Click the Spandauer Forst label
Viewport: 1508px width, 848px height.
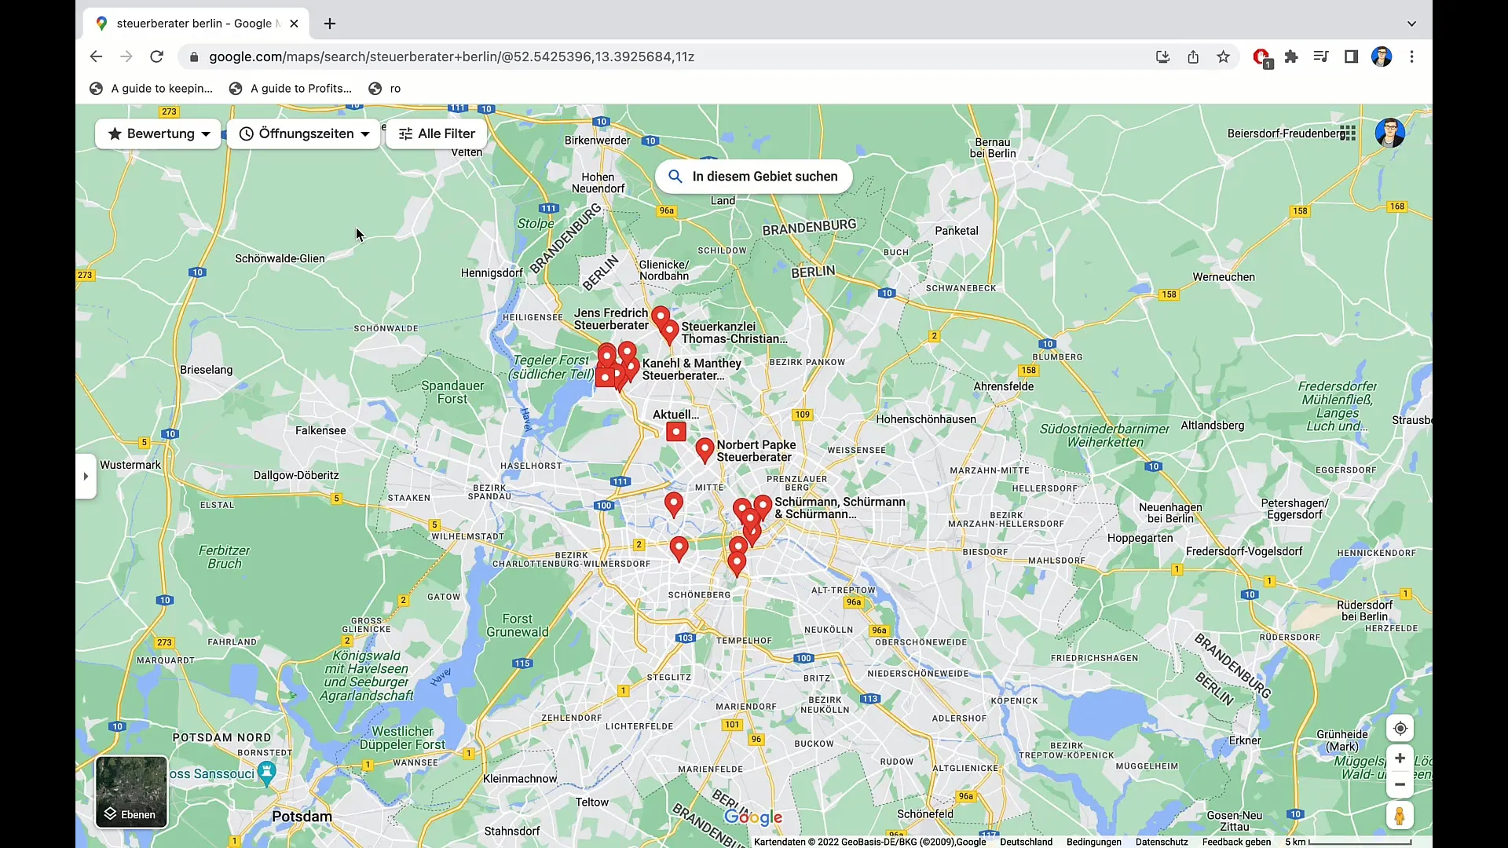pyautogui.click(x=452, y=393)
